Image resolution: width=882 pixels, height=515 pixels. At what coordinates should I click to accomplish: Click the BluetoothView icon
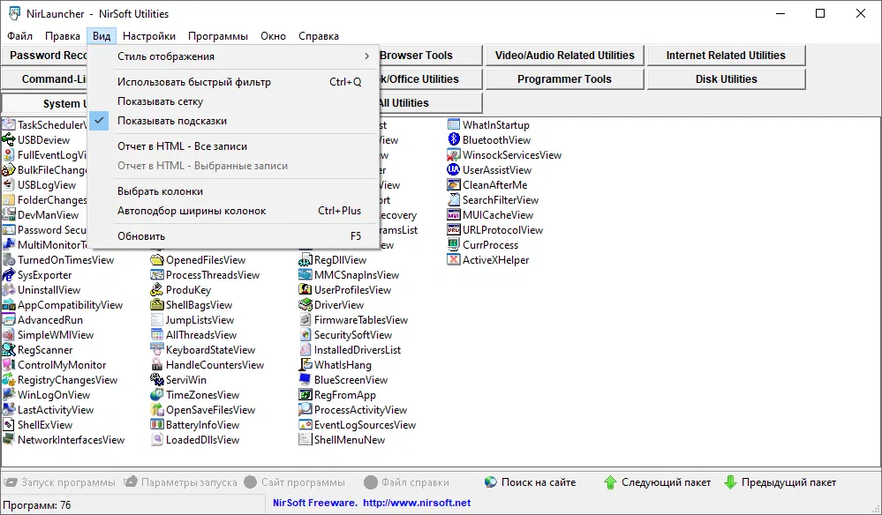(x=454, y=140)
